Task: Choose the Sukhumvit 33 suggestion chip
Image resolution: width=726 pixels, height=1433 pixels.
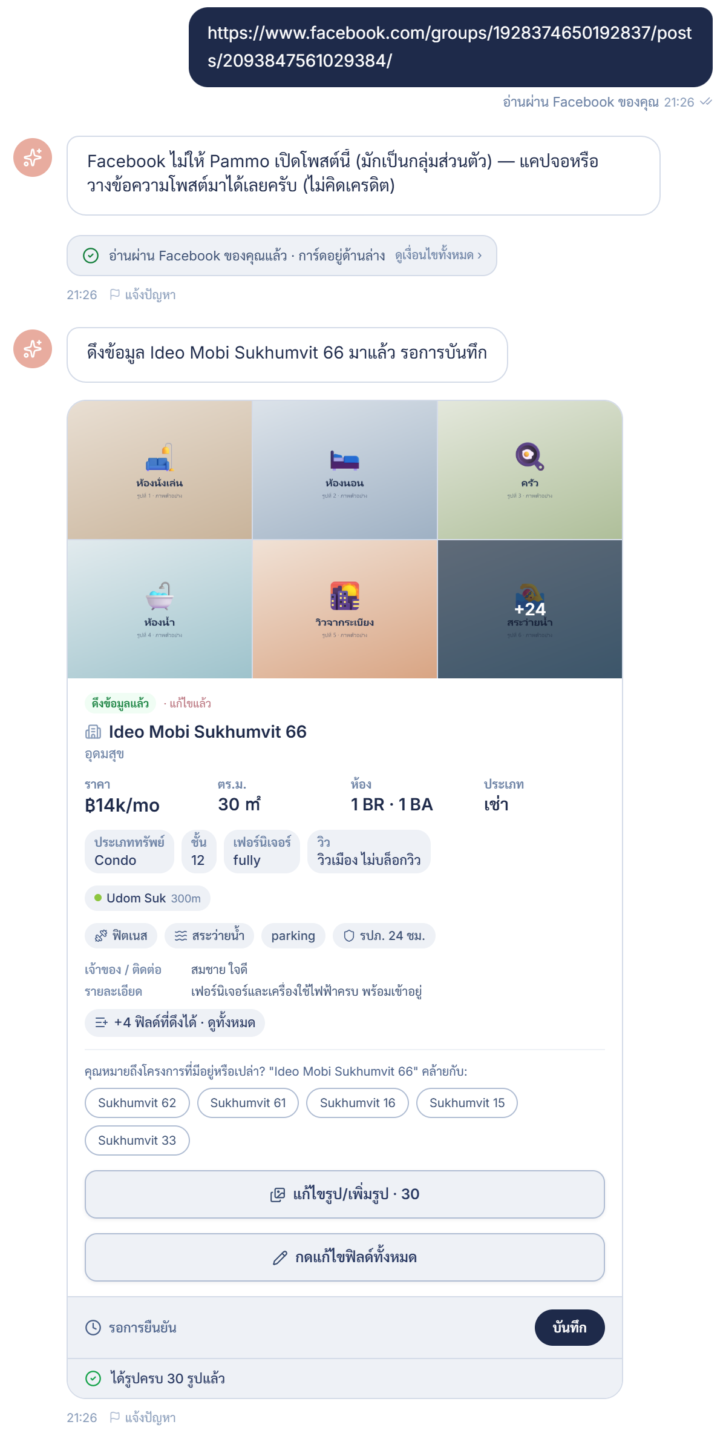Action: [x=137, y=1140]
